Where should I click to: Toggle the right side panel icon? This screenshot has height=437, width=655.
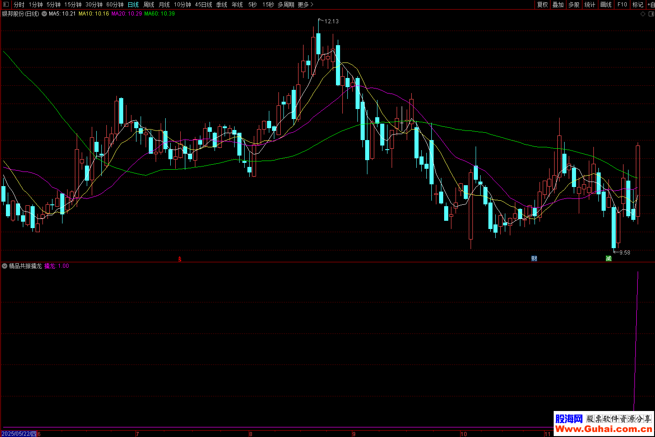tap(651, 14)
